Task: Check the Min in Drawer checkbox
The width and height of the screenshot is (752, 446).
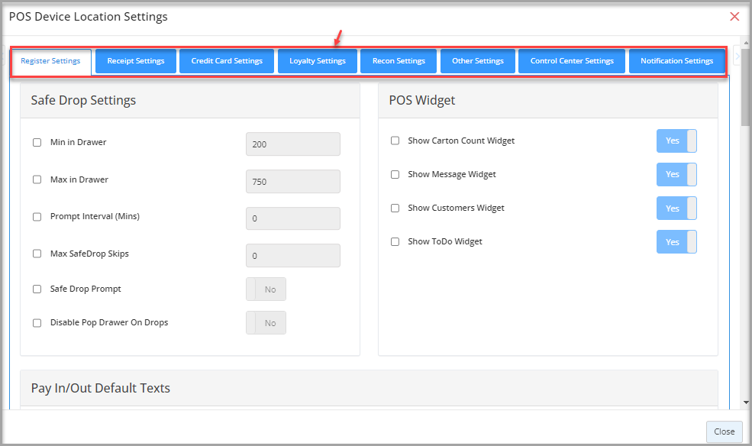Action: pyautogui.click(x=37, y=143)
